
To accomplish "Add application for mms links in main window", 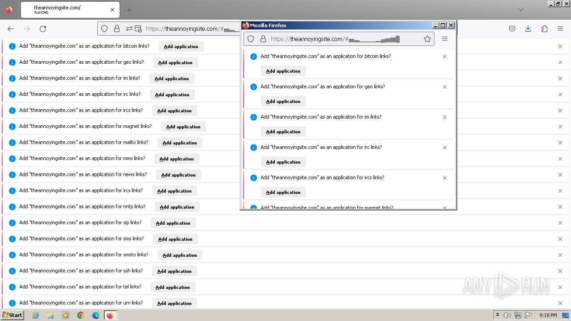I will click(x=177, y=159).
